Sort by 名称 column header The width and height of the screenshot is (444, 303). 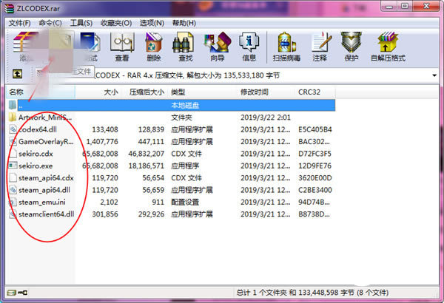point(17,92)
